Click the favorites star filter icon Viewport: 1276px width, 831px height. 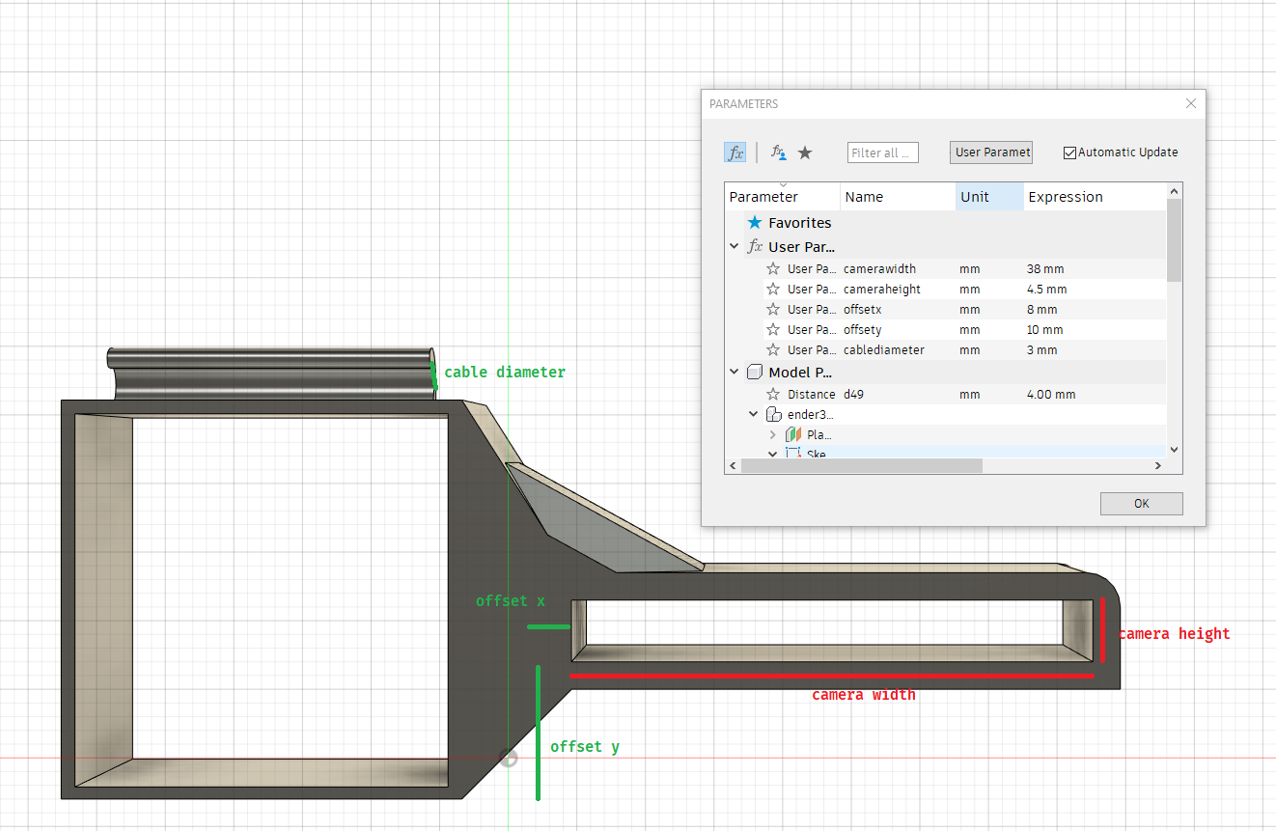click(805, 152)
